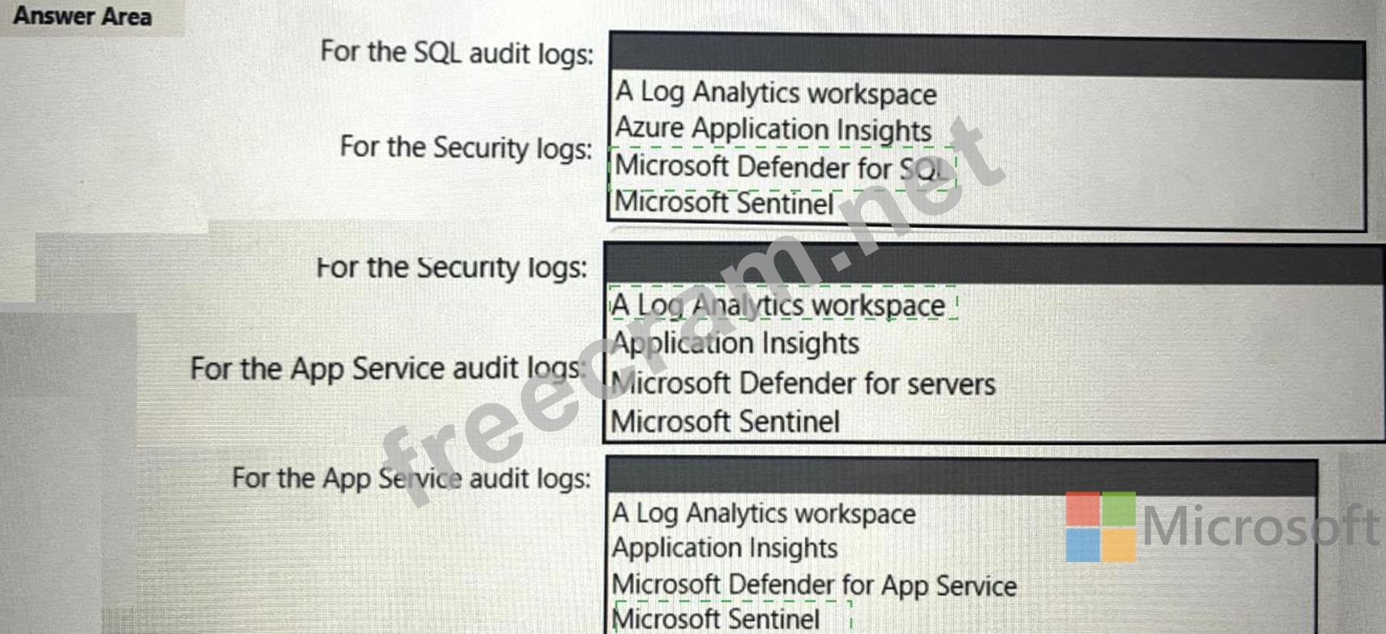1386x634 pixels.
Task: Select Azure Application Insights option
Action: pyautogui.click(x=773, y=130)
